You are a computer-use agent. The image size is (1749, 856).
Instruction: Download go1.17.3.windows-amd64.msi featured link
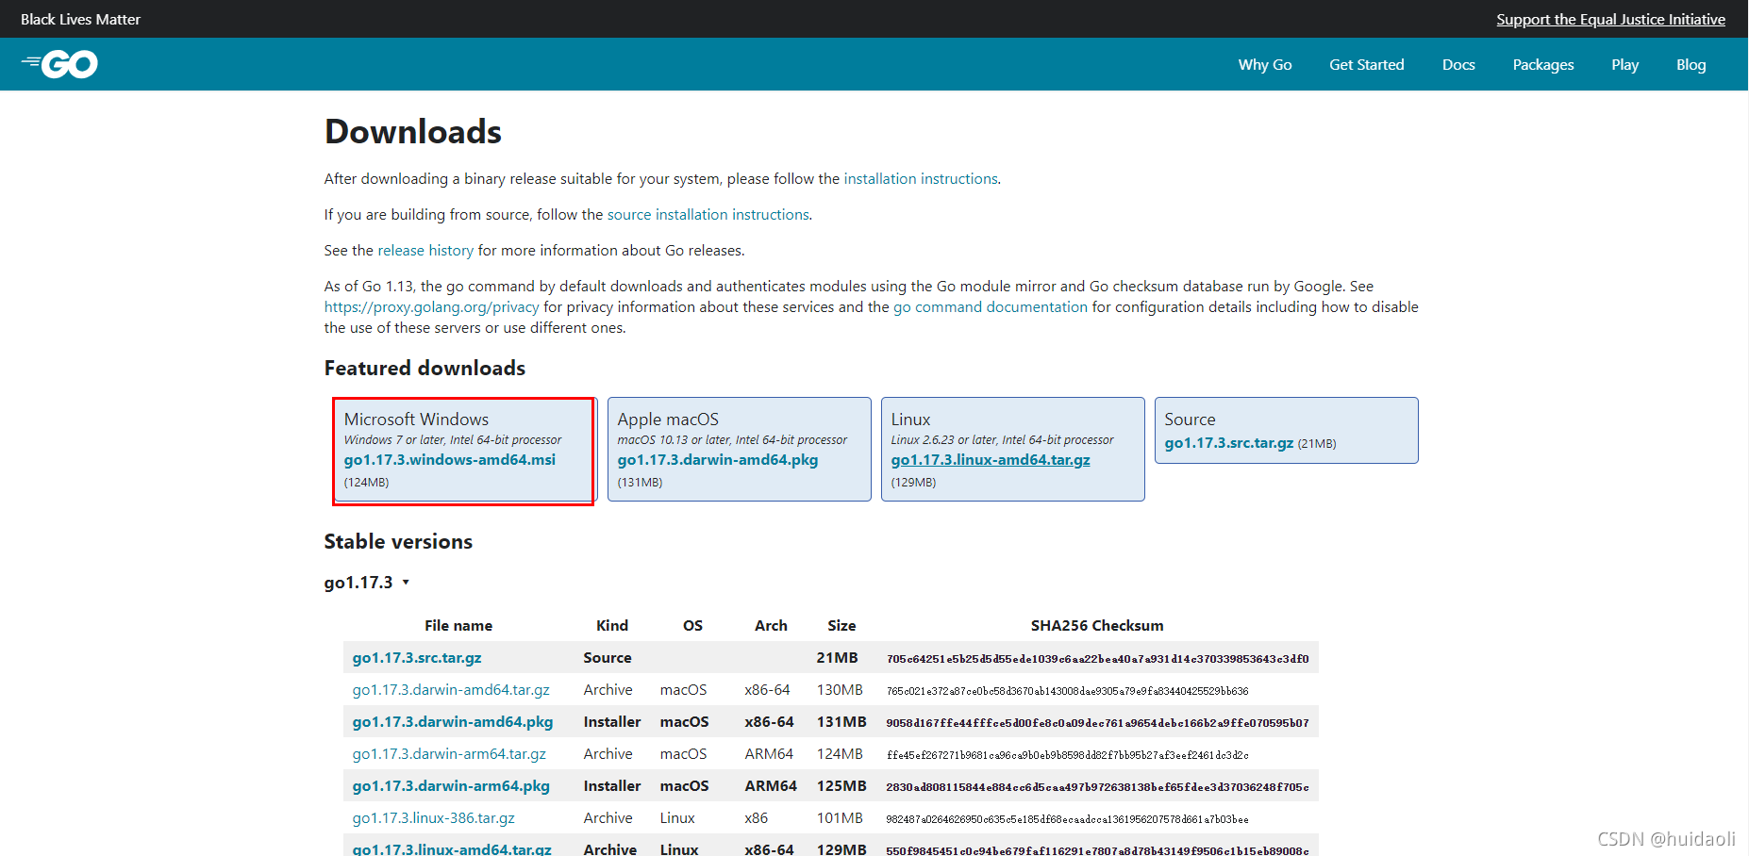[x=449, y=459]
